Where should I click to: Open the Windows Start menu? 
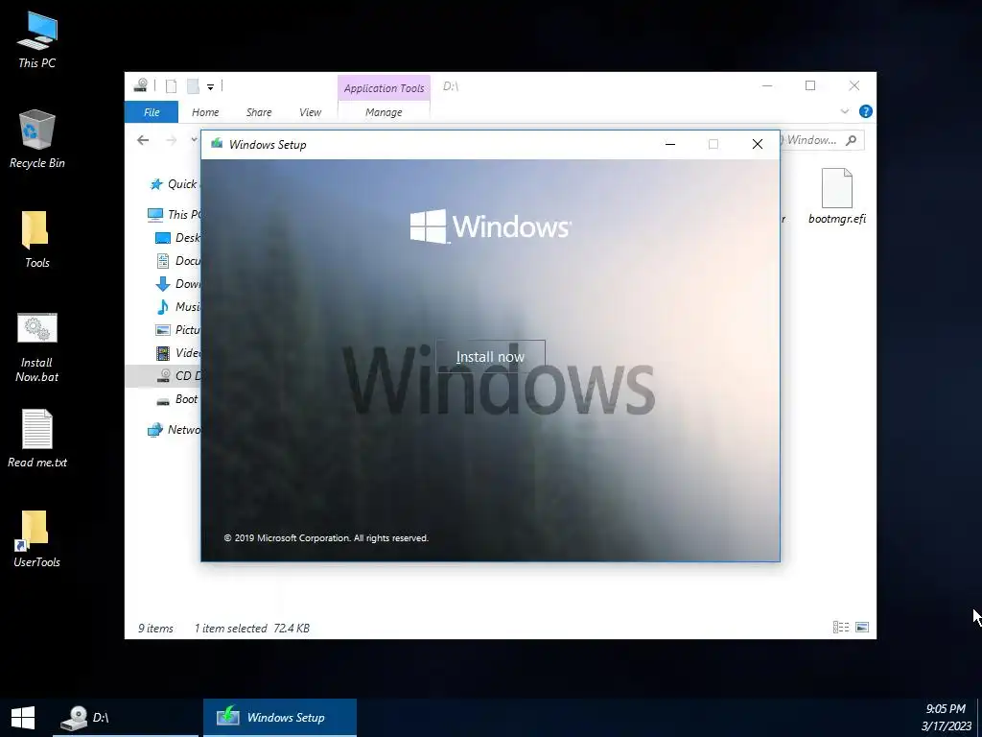pos(23,718)
